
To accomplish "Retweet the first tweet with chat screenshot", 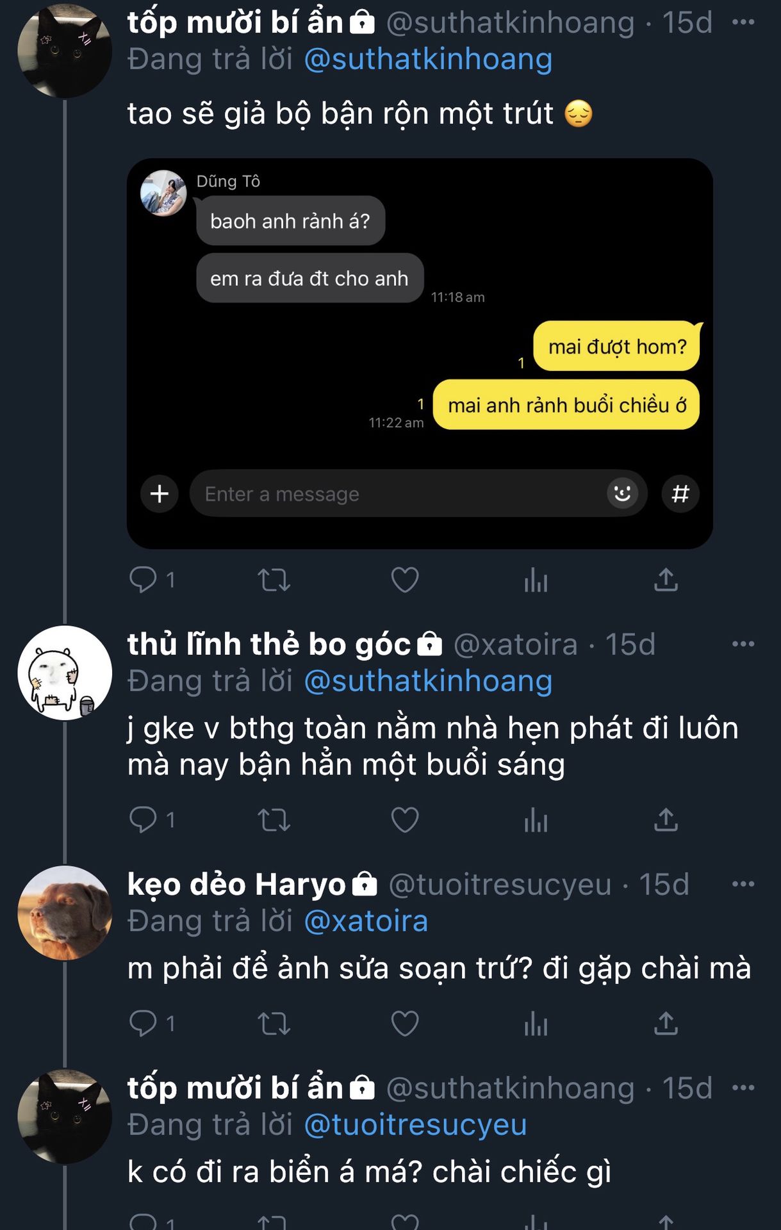I will coord(274,580).
